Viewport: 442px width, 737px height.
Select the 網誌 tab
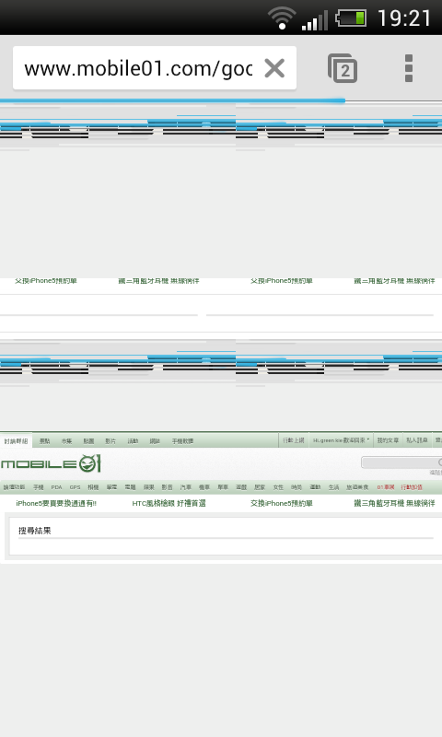155,441
